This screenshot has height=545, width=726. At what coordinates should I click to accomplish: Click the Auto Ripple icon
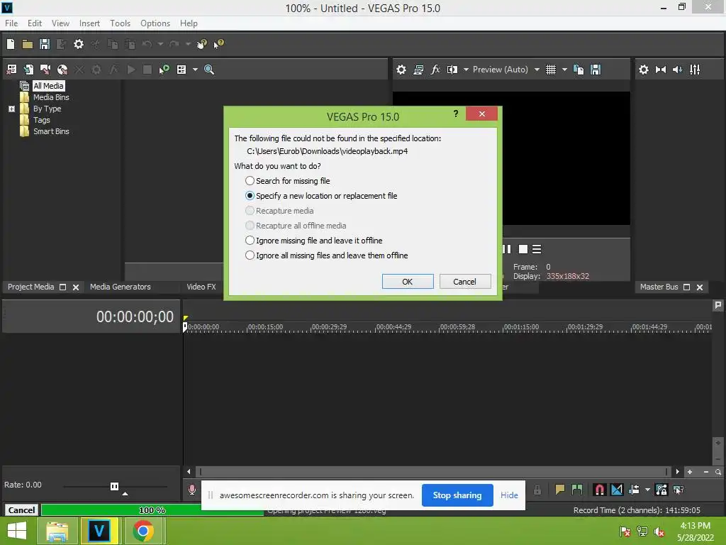634,490
